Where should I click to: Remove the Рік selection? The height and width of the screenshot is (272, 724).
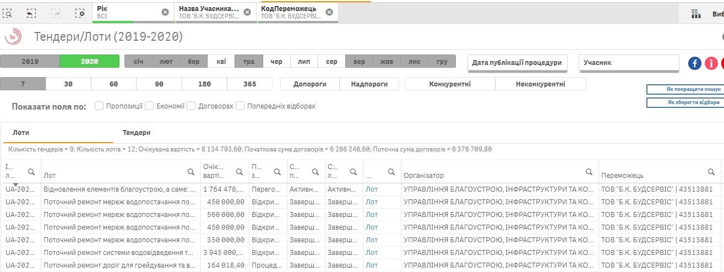[x=165, y=12]
